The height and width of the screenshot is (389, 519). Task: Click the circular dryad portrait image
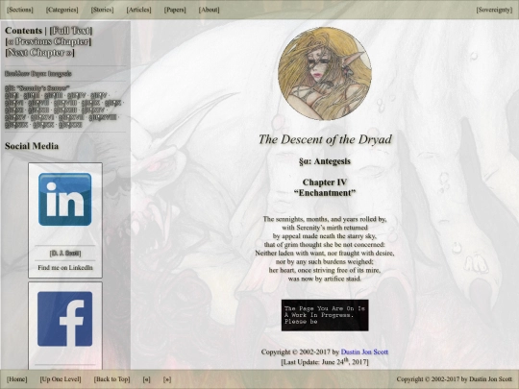325,73
